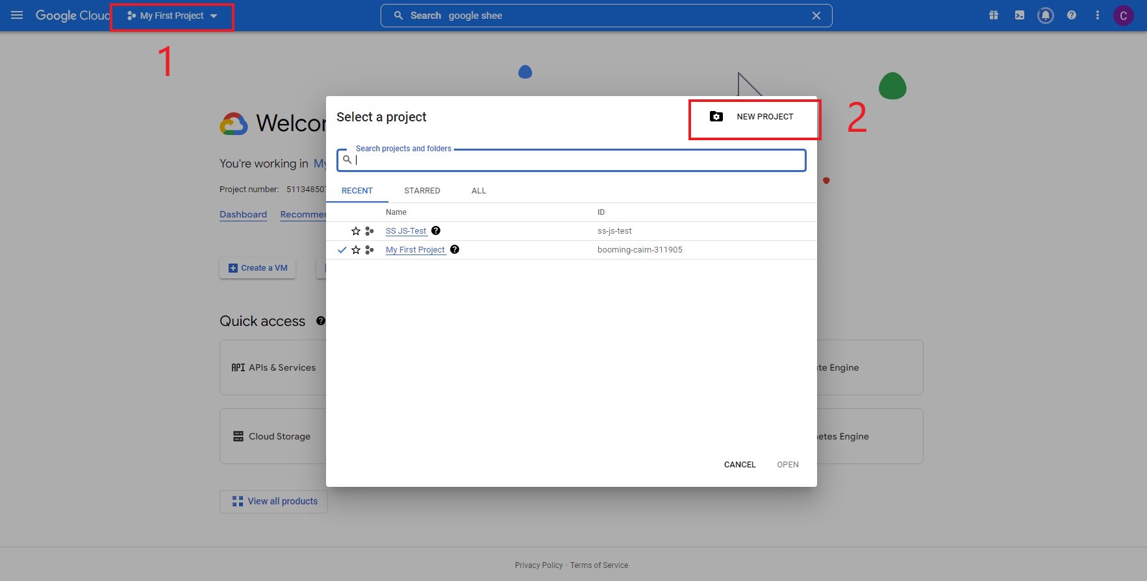1147x581 pixels.
Task: Click the grid icon in View all products
Action: (238, 502)
